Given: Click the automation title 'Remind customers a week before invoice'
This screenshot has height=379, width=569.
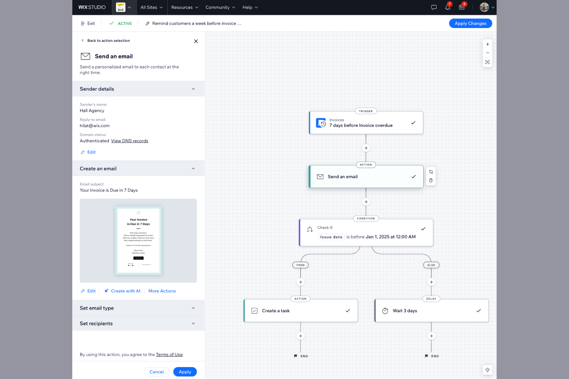Looking at the screenshot, I should click(x=197, y=23).
